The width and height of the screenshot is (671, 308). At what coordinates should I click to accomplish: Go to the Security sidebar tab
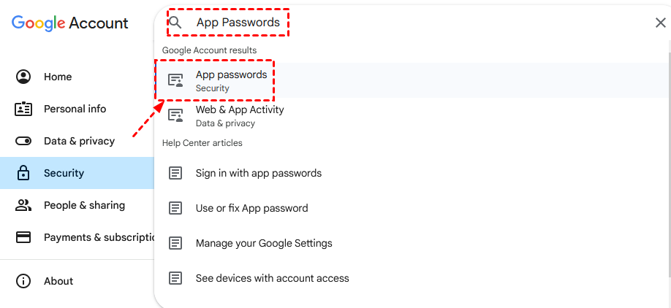(x=64, y=173)
